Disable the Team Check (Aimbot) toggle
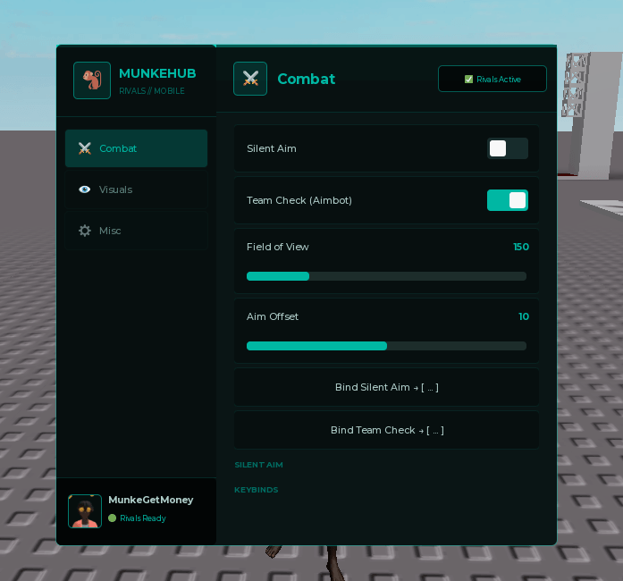 click(x=508, y=200)
